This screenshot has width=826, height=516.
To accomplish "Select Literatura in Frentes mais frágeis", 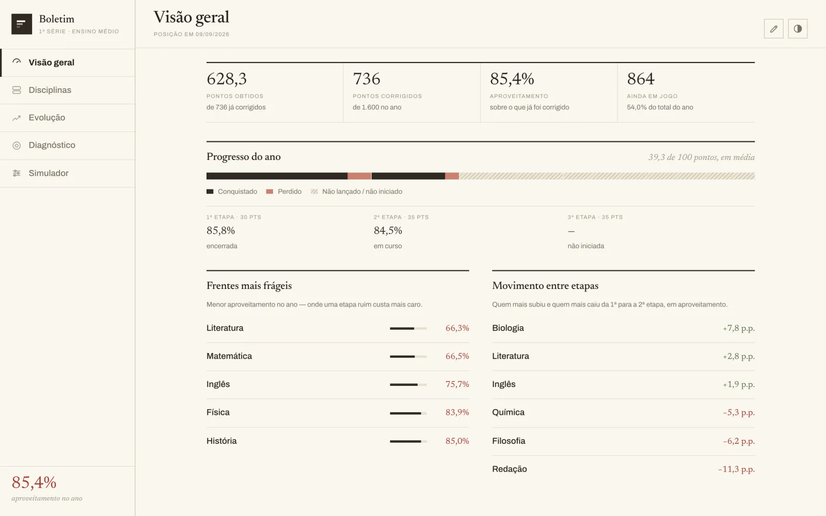I will [338, 328].
